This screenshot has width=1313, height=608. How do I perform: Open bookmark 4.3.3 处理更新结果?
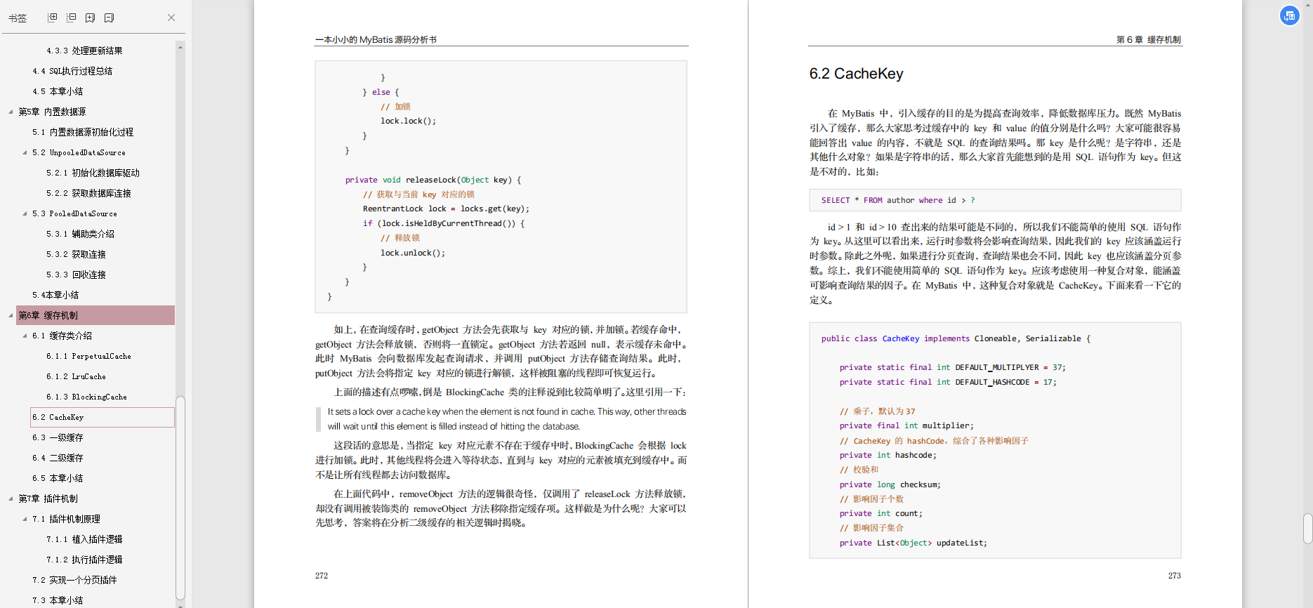tap(84, 51)
